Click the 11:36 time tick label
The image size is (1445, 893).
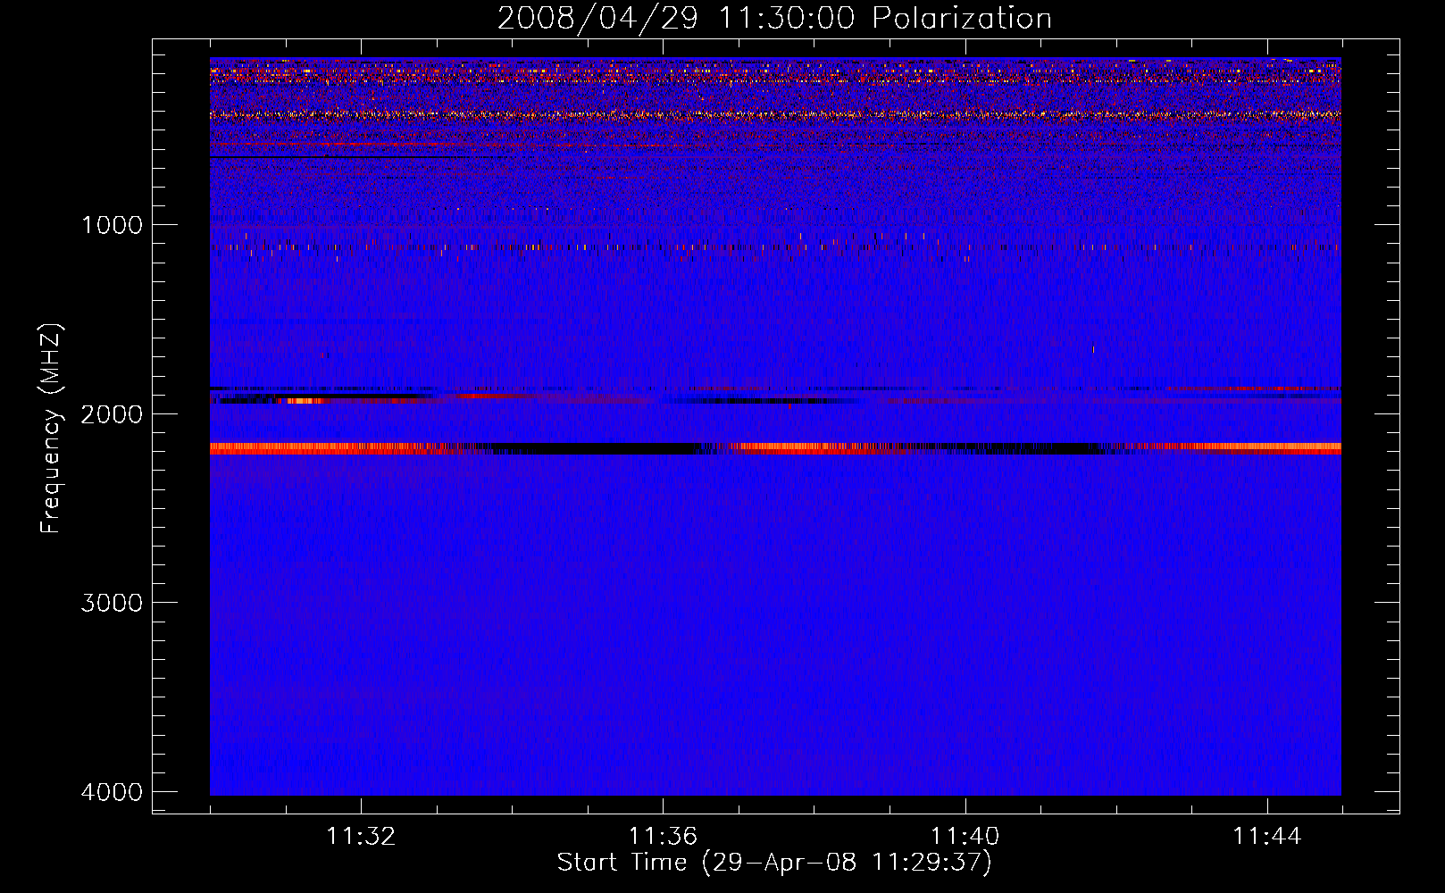[663, 837]
